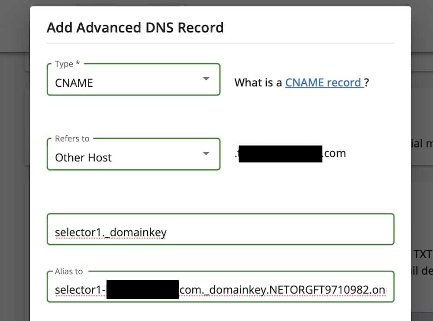The width and height of the screenshot is (433, 321).
Task: Click the CNAME value in Type field
Action: (74, 83)
